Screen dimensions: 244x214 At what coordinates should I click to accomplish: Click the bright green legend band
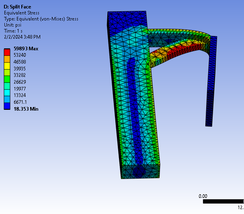pyautogui.click(x=7, y=79)
